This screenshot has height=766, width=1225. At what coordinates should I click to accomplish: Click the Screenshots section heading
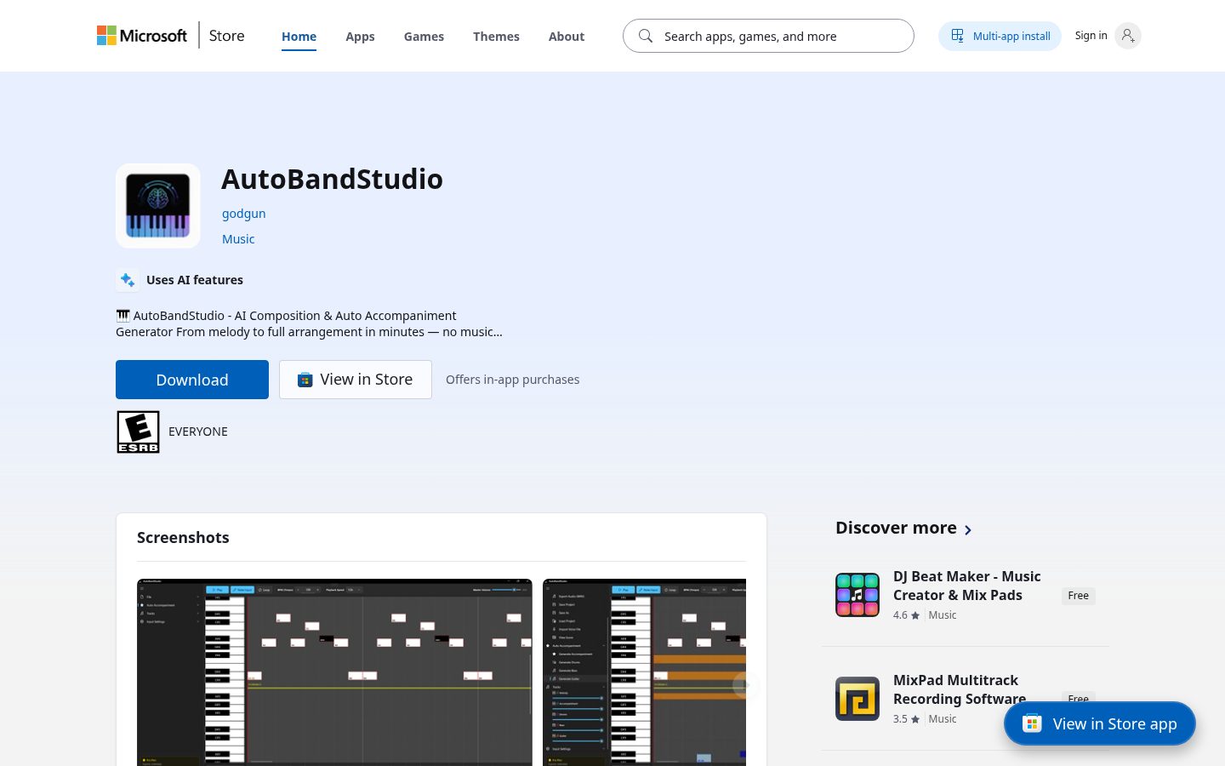pos(183,537)
